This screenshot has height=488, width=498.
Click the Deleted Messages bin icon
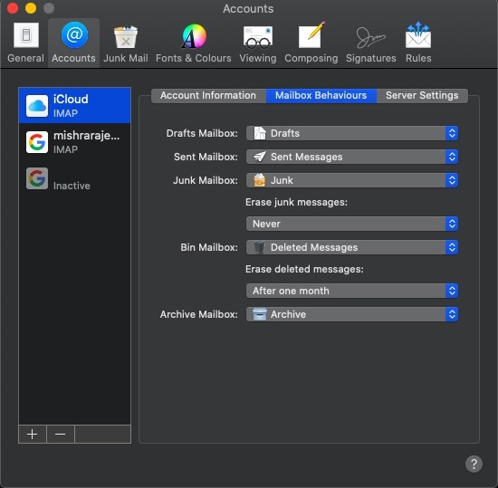(x=260, y=247)
